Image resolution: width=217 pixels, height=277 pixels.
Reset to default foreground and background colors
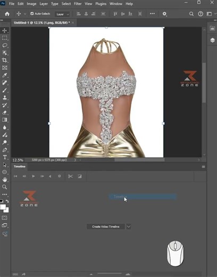click(x=2, y=201)
